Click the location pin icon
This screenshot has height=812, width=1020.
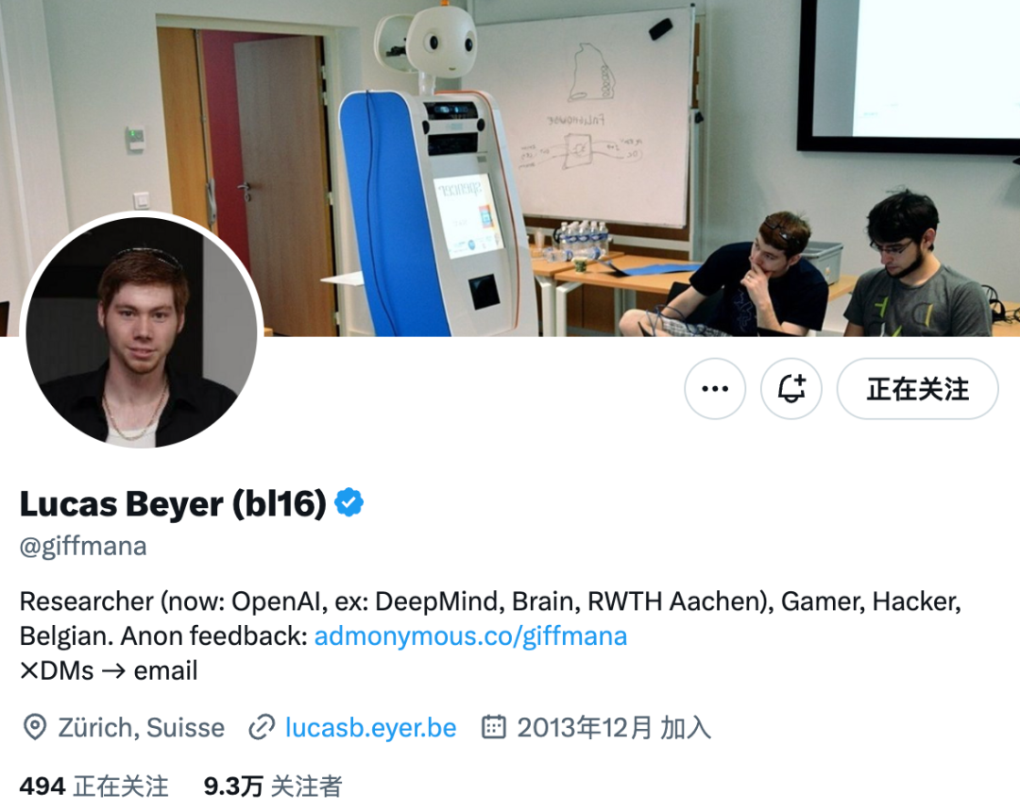35,727
